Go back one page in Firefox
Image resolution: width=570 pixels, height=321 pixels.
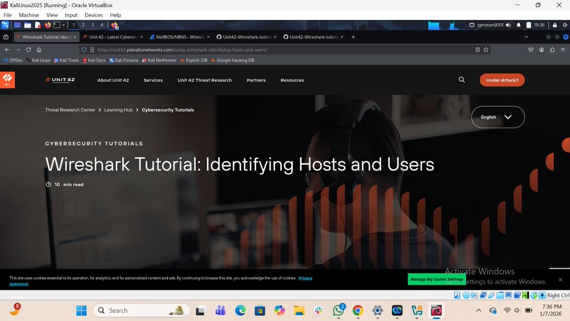tap(7, 49)
